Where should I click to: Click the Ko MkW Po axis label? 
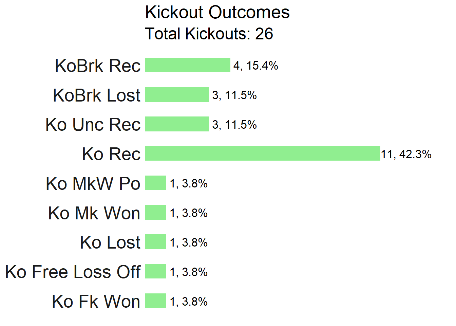point(93,183)
